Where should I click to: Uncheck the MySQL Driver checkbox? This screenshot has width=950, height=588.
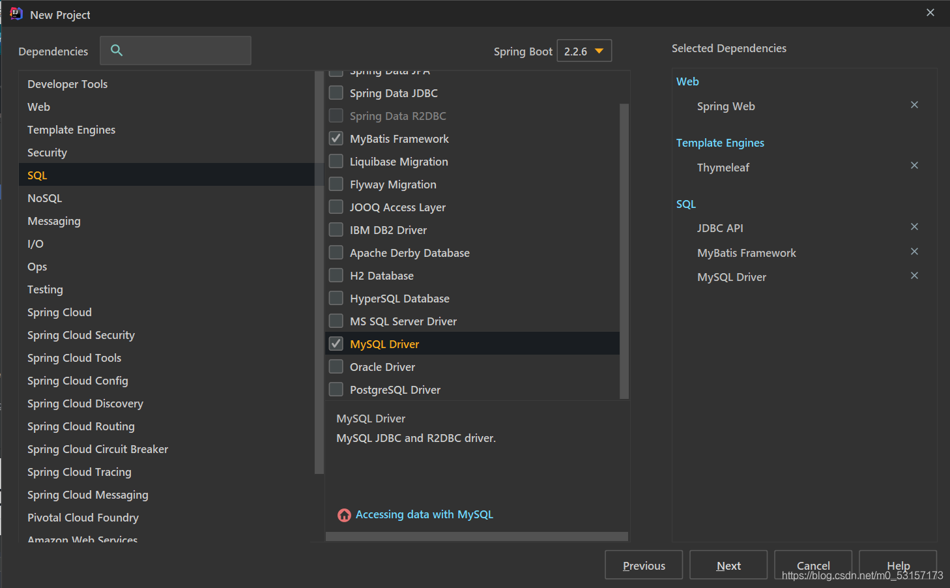pos(336,344)
